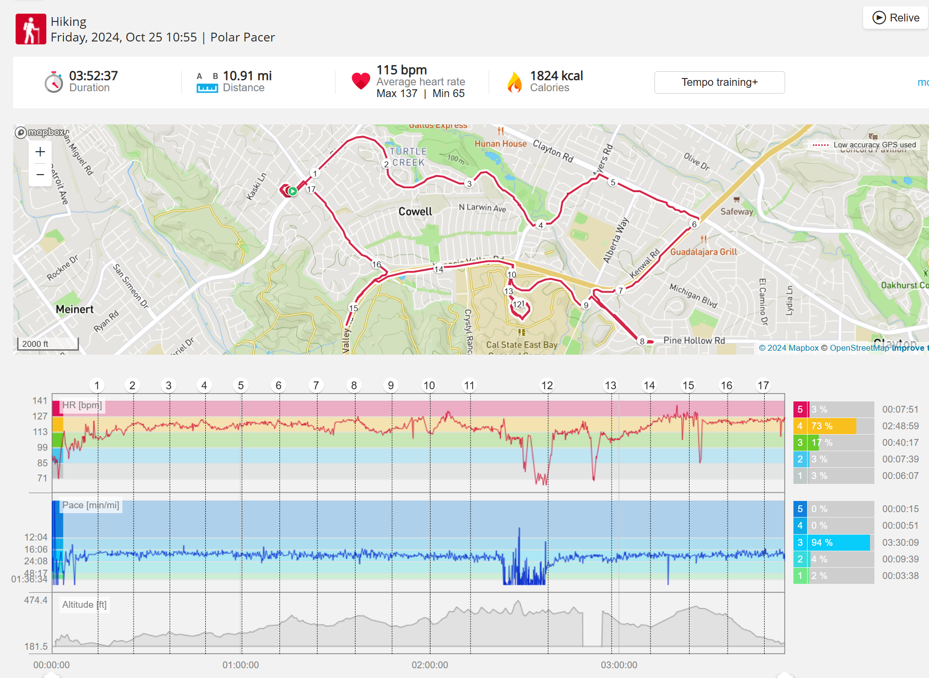Image resolution: width=929 pixels, height=678 pixels.
Task: Click the red heart rate icon
Action: coord(361,81)
